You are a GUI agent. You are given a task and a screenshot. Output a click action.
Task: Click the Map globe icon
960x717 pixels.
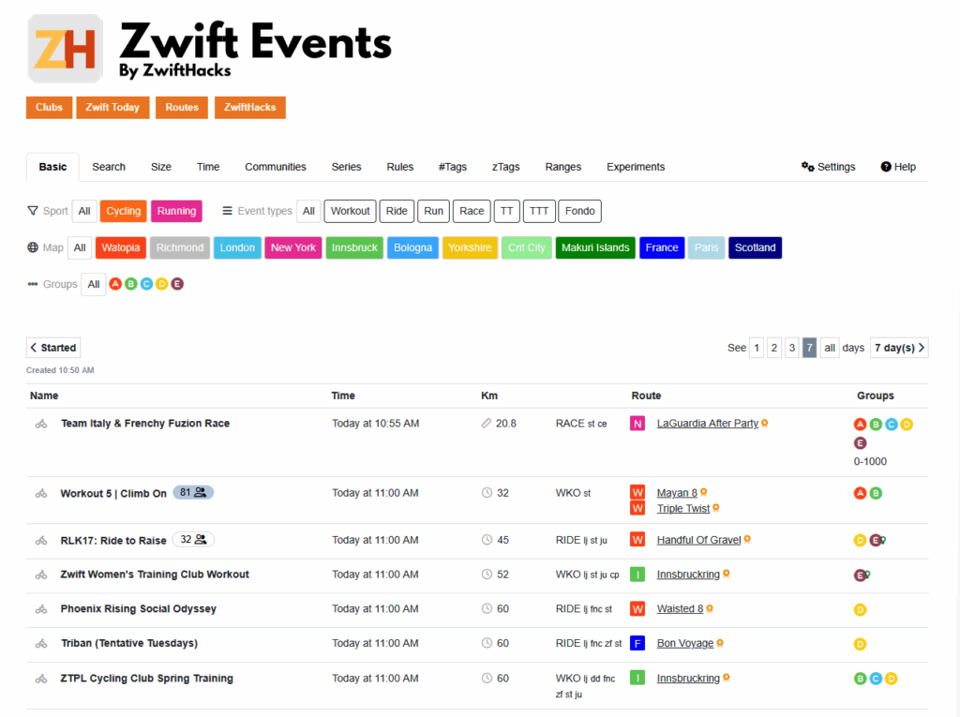coord(33,247)
